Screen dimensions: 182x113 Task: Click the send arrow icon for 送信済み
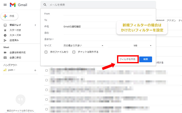(x=5, y=40)
